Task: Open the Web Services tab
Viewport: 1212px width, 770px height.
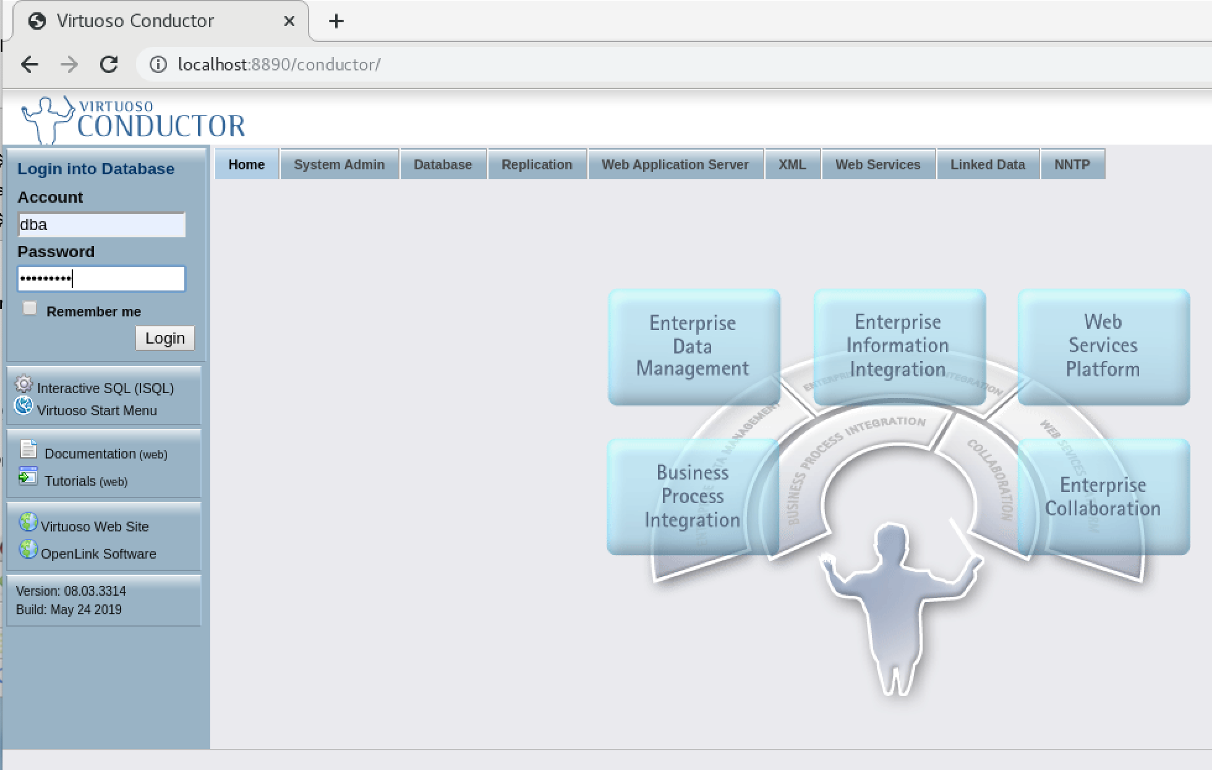Action: [x=879, y=165]
